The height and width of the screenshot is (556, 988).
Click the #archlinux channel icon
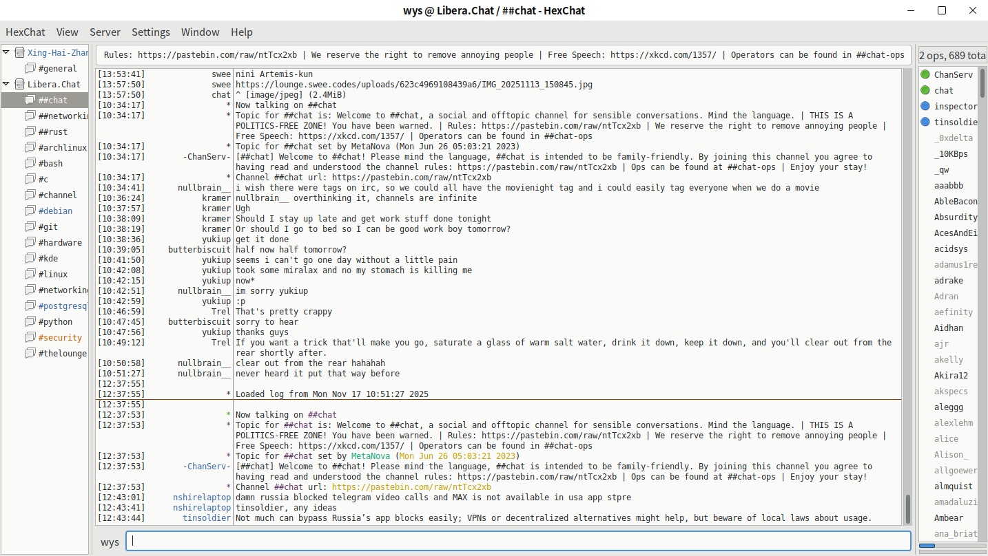coord(30,147)
